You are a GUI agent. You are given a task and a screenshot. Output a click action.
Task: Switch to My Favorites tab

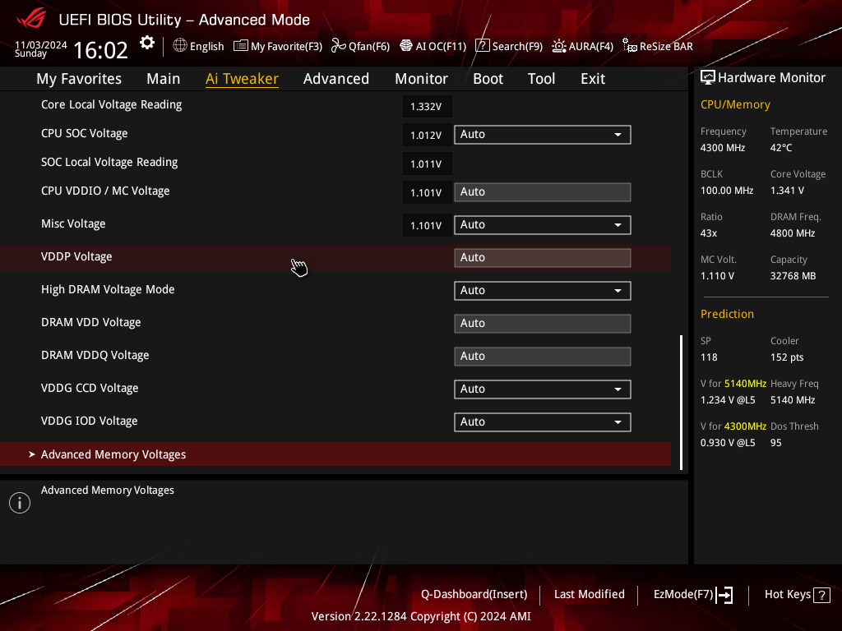coord(79,79)
